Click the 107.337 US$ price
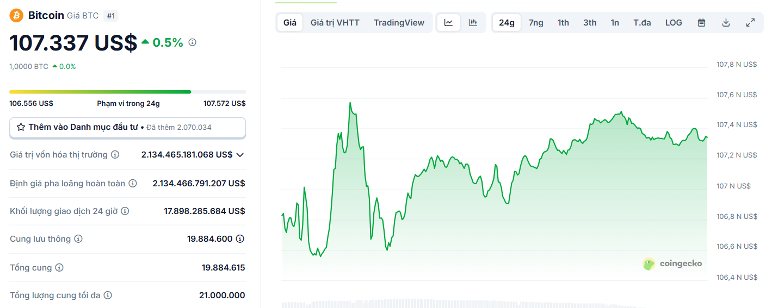Viewport: 772px width, 308px height. coord(73,43)
